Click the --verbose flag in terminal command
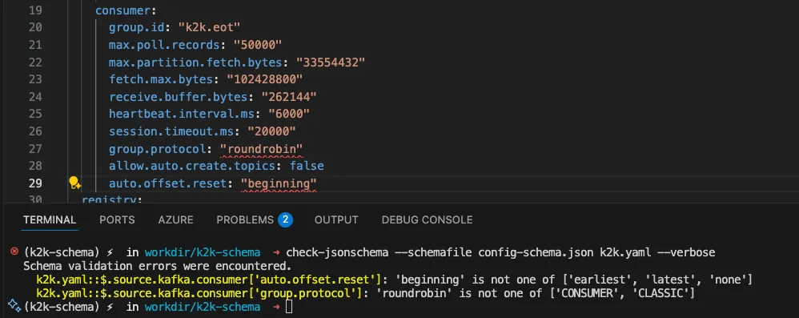The image size is (799, 318). [x=686, y=252]
